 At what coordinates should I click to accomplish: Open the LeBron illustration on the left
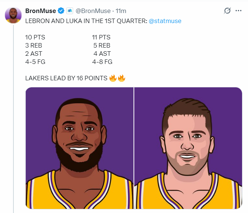point(79,148)
